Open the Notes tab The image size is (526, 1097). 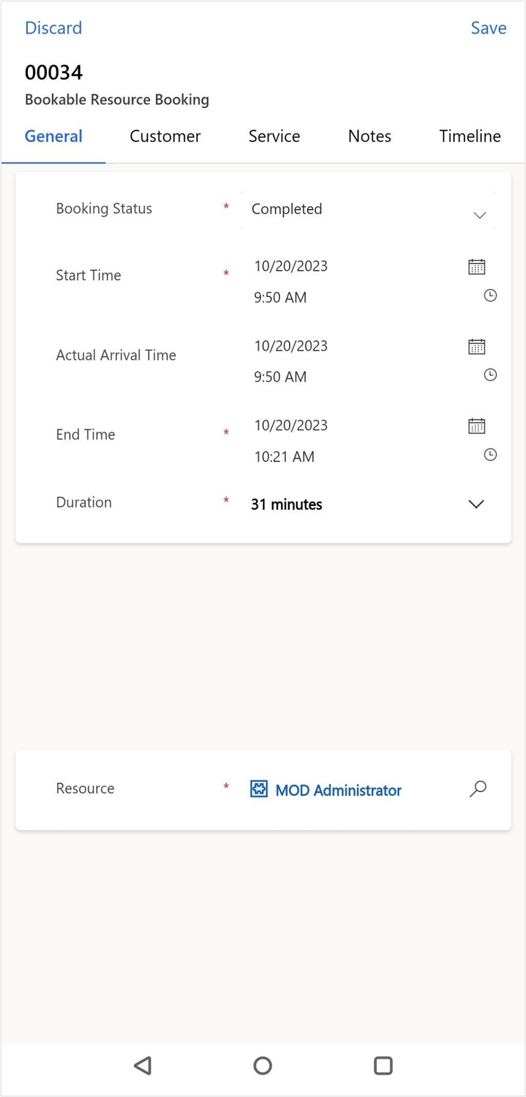coord(369,136)
